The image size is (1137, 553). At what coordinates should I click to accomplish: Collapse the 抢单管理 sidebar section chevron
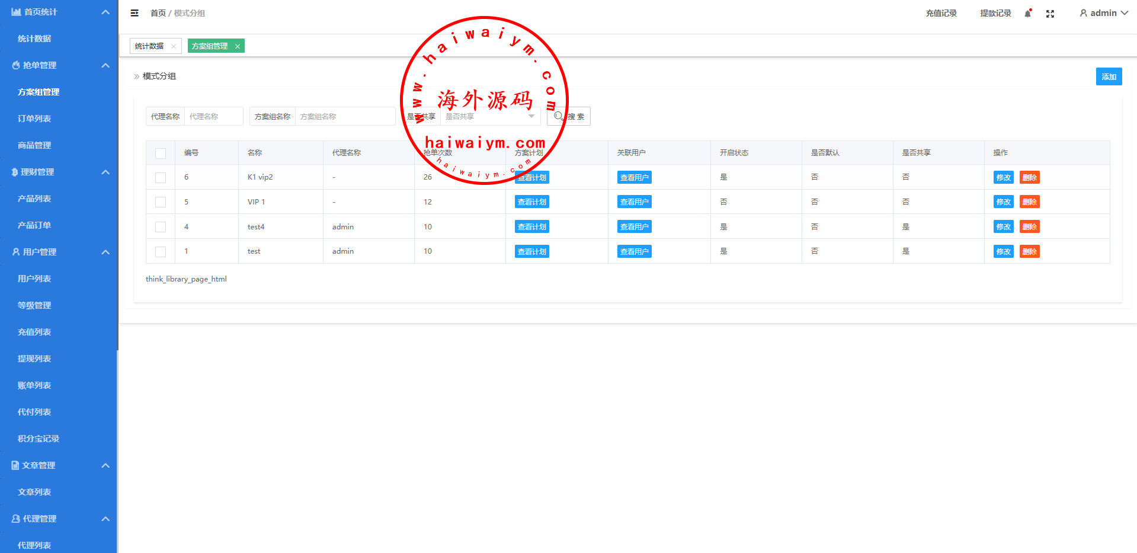(105, 65)
